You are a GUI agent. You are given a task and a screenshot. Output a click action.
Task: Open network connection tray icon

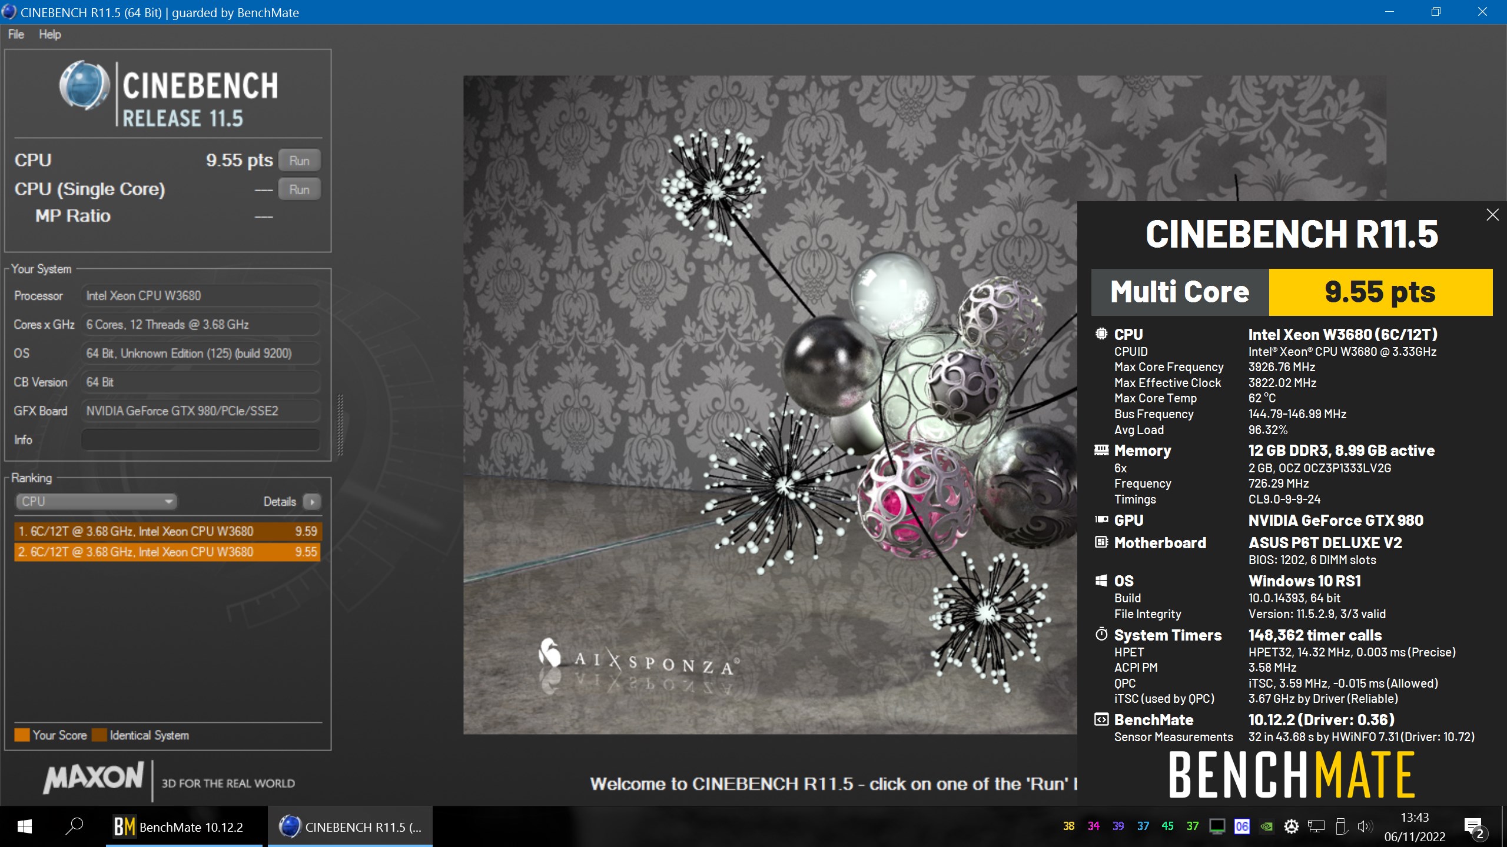pos(1316,826)
